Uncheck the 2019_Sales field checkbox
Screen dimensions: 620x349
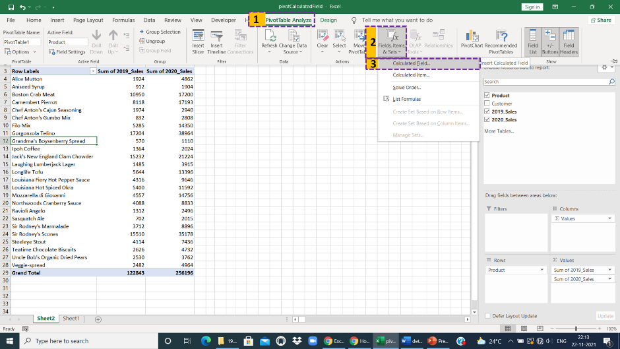pos(487,111)
